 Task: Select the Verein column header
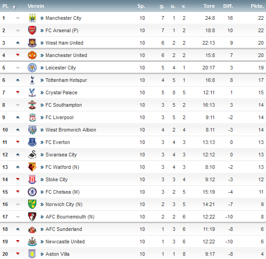tap(36, 6)
